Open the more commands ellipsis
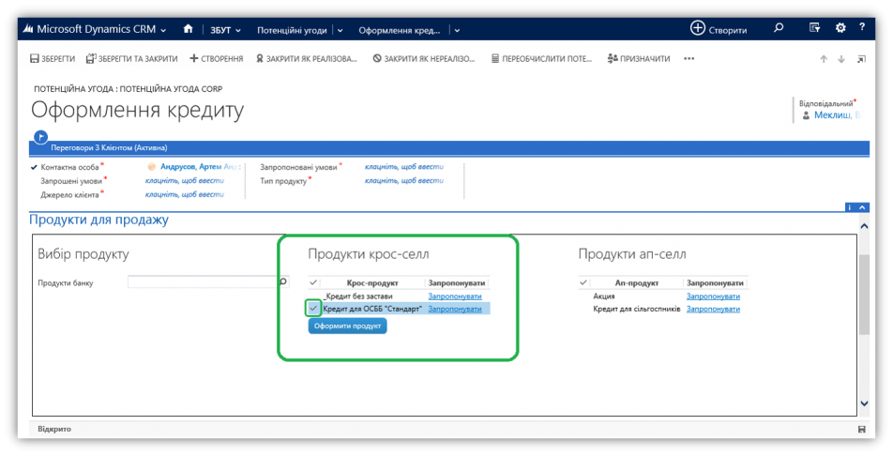 pyautogui.click(x=689, y=58)
